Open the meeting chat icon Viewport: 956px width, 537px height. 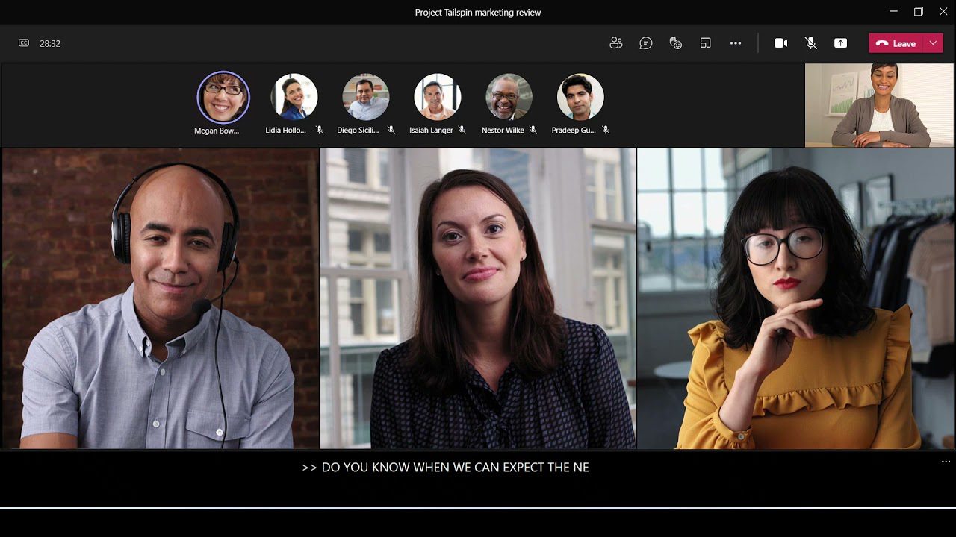point(646,43)
